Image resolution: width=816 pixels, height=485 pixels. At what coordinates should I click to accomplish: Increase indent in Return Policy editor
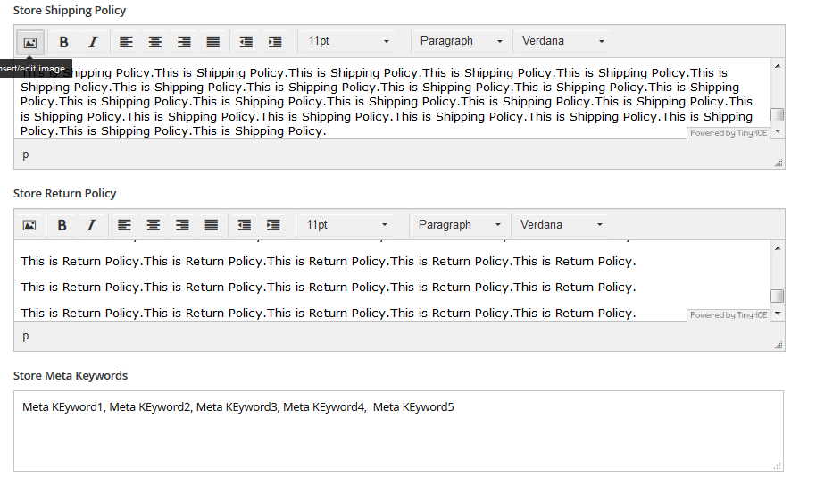point(273,225)
